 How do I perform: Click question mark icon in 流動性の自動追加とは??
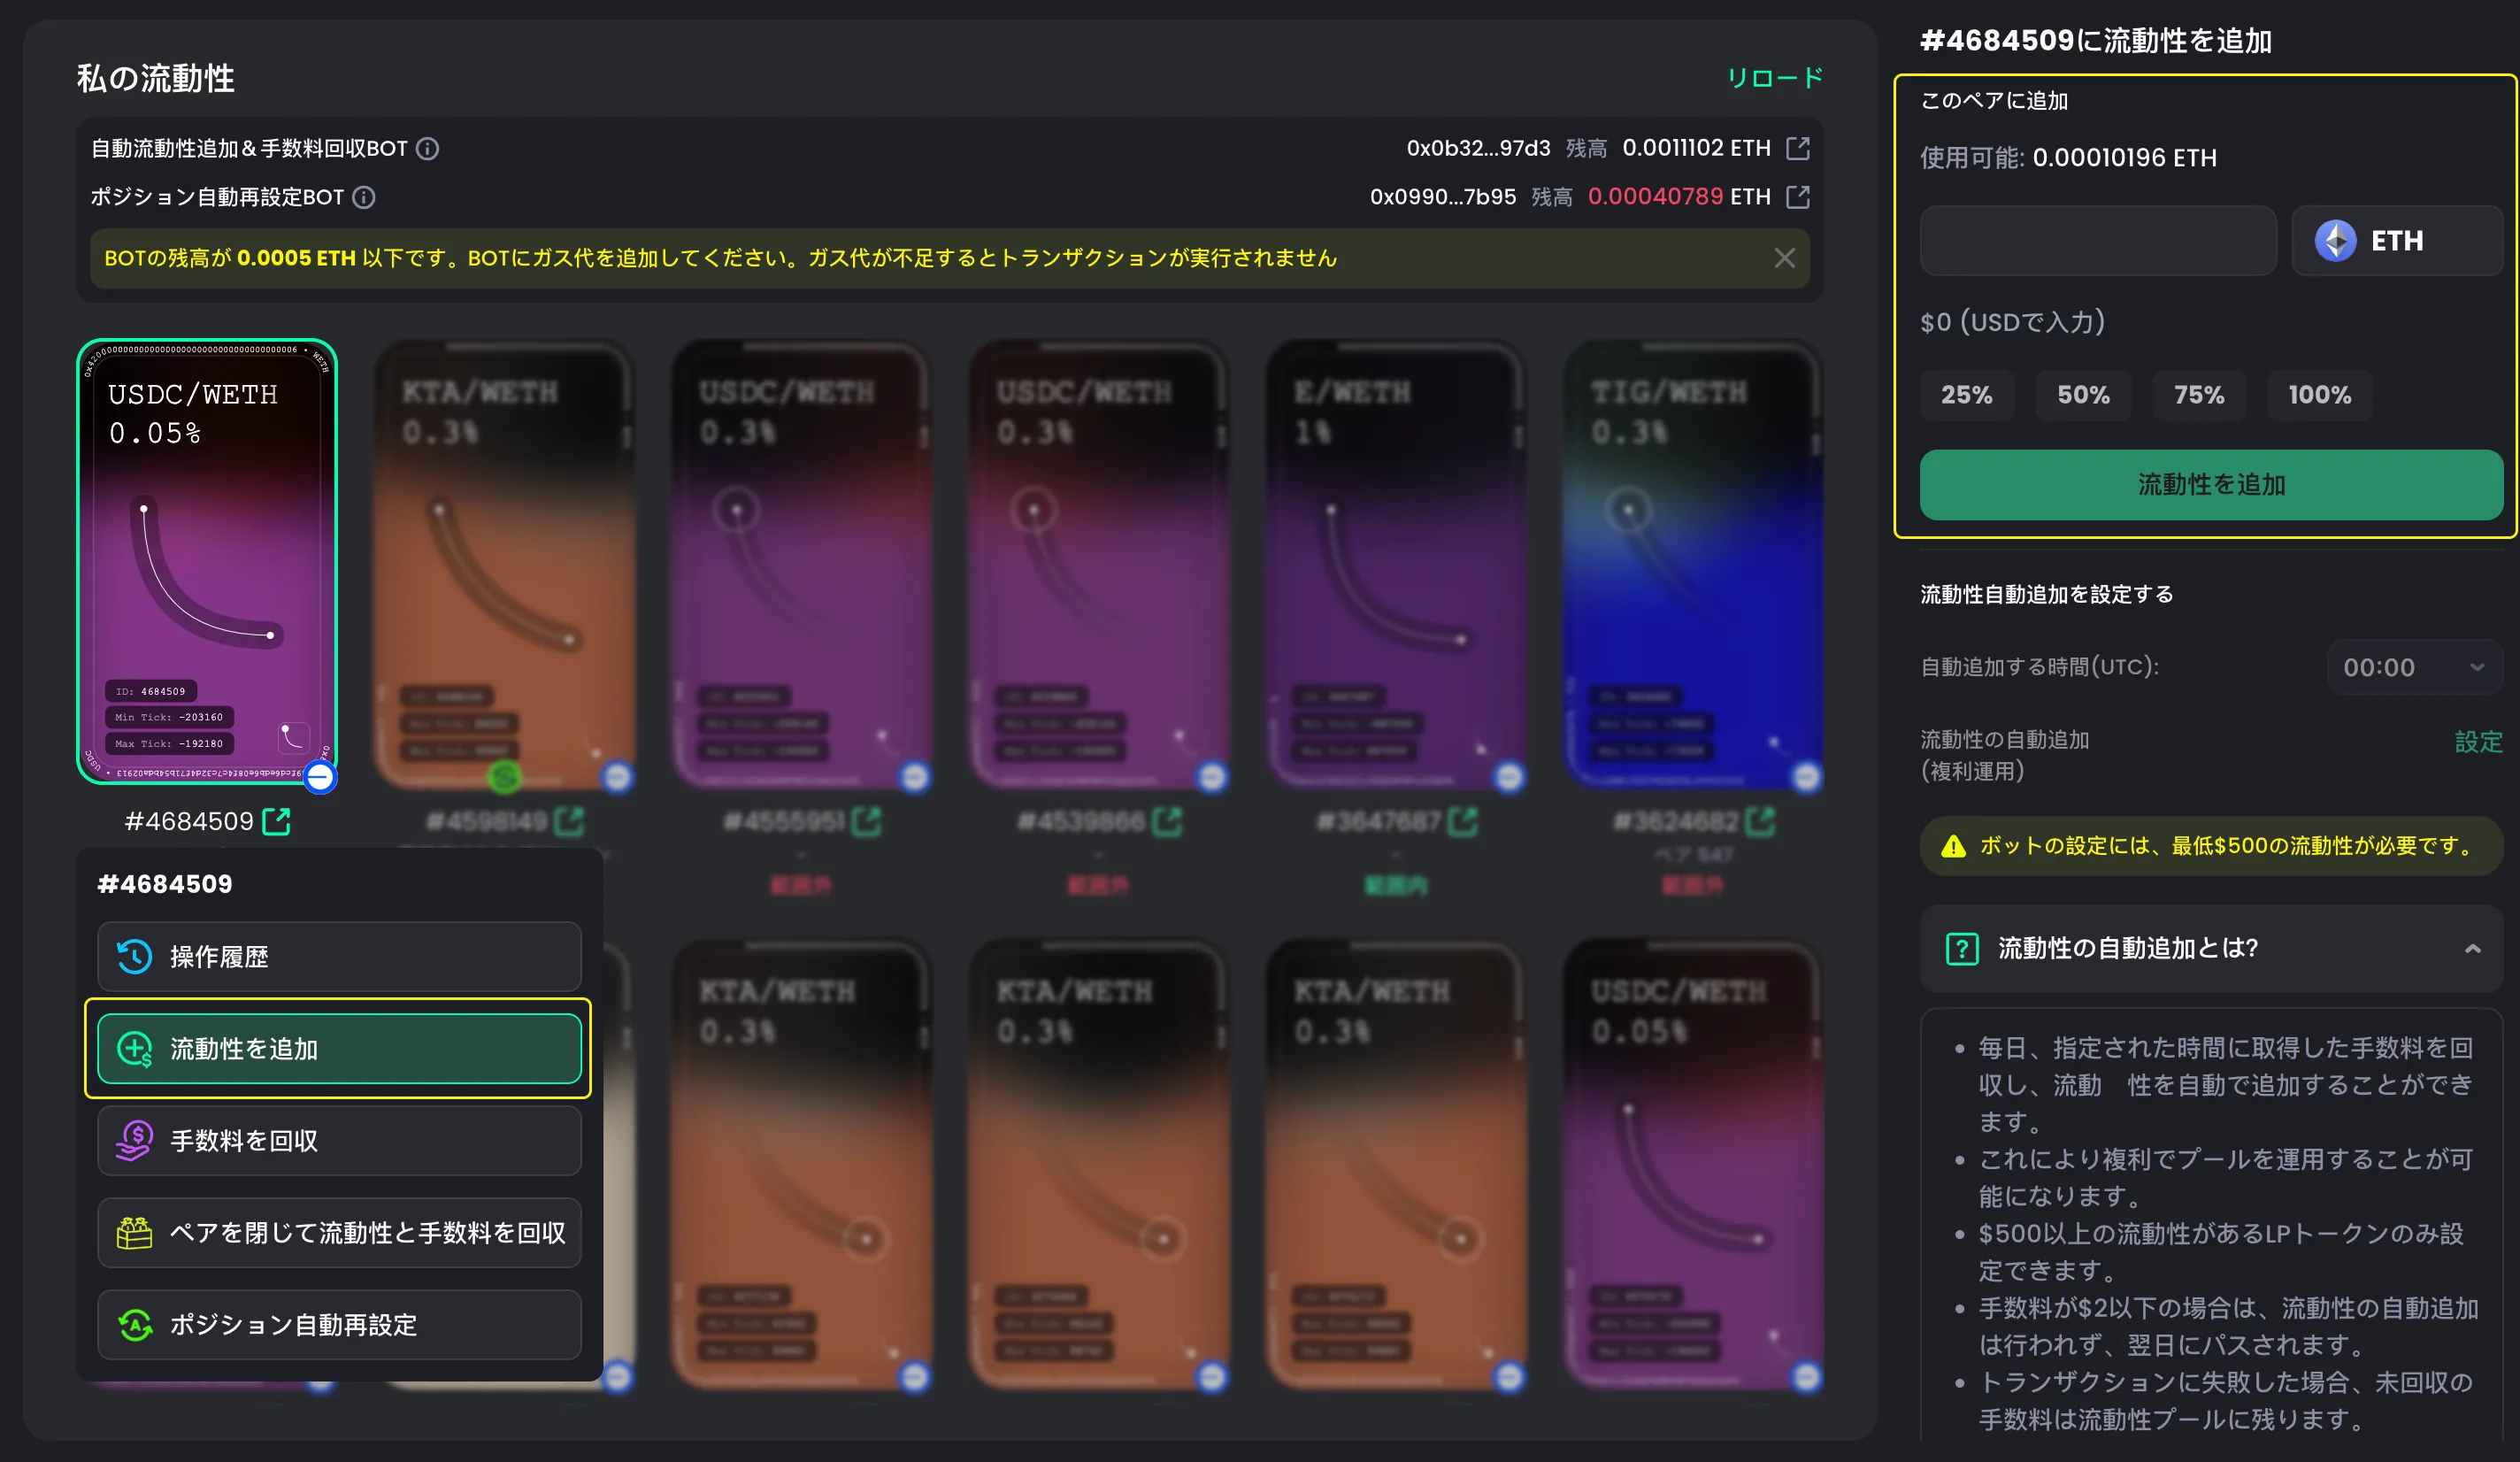point(1962,948)
